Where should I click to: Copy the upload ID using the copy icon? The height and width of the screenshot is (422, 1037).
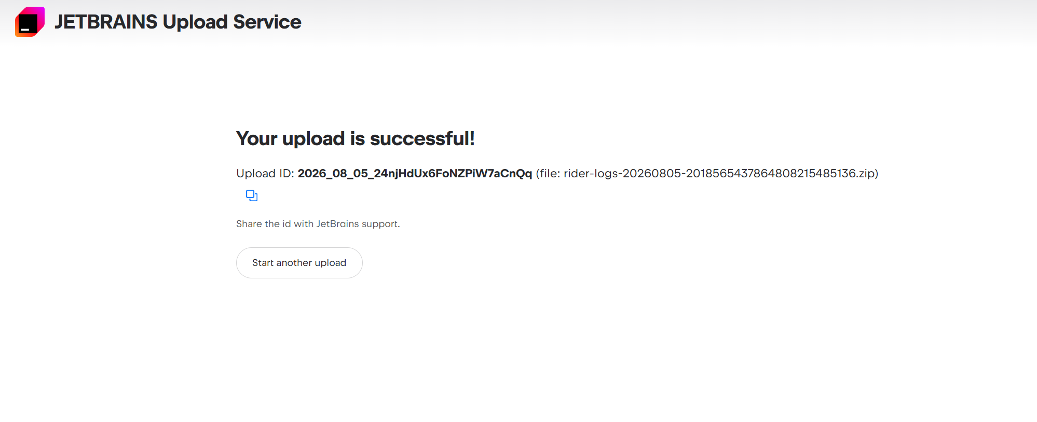pyautogui.click(x=252, y=195)
